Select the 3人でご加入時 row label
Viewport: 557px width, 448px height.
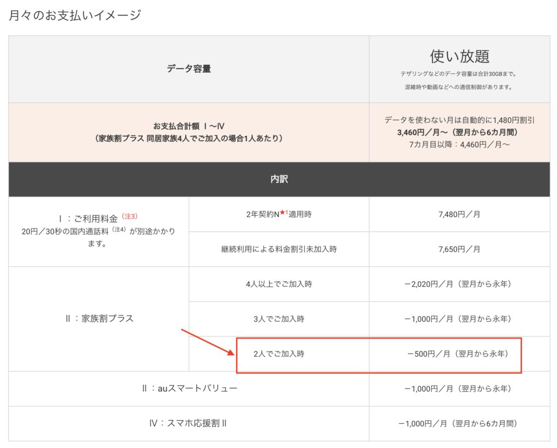(x=278, y=319)
